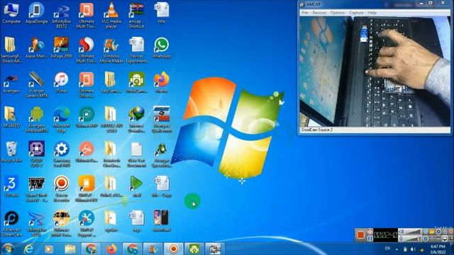This screenshot has width=454, height=255.
Task: Launch the Microsoft Edge desktop shortcut
Action: pos(62,120)
